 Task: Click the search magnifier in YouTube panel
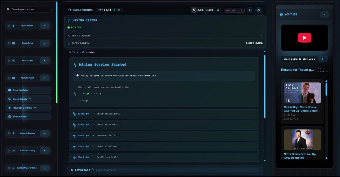point(323,59)
